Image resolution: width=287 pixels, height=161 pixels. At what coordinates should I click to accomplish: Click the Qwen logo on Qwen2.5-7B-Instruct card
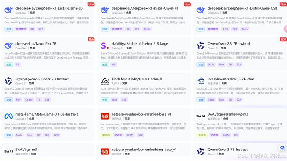click(x=201, y=45)
